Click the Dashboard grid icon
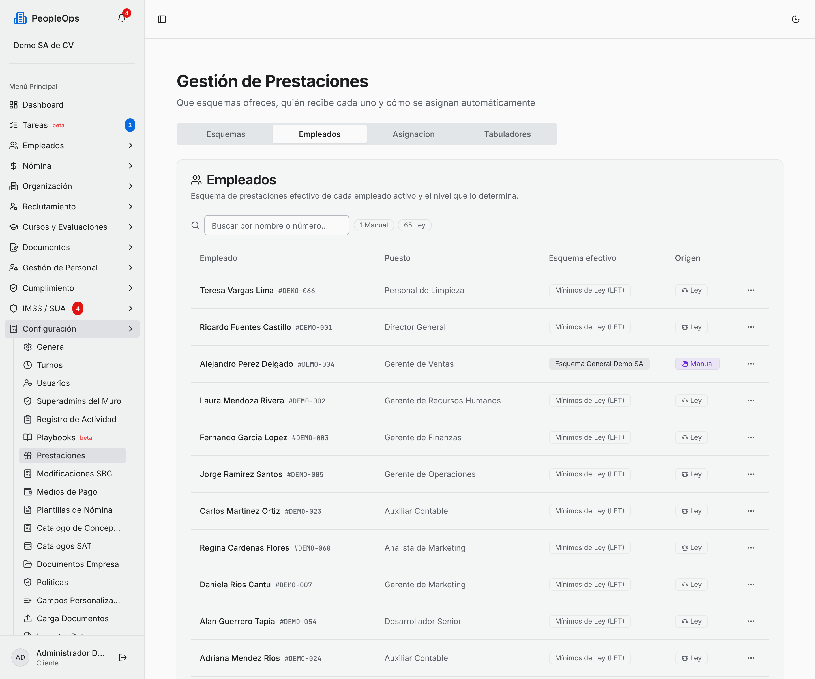815x679 pixels. tap(14, 105)
